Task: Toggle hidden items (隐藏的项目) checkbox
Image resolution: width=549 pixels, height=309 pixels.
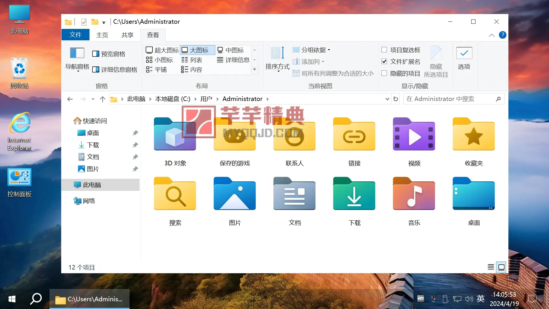Action: (384, 74)
